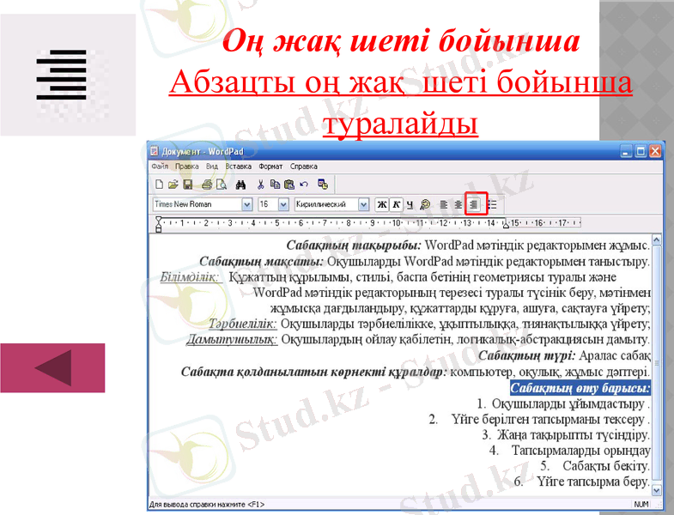Viewport: 674px width, 515px height.
Task: Click status bar text 'Для вывода справки нажмите <F1>'
Action: (207, 505)
